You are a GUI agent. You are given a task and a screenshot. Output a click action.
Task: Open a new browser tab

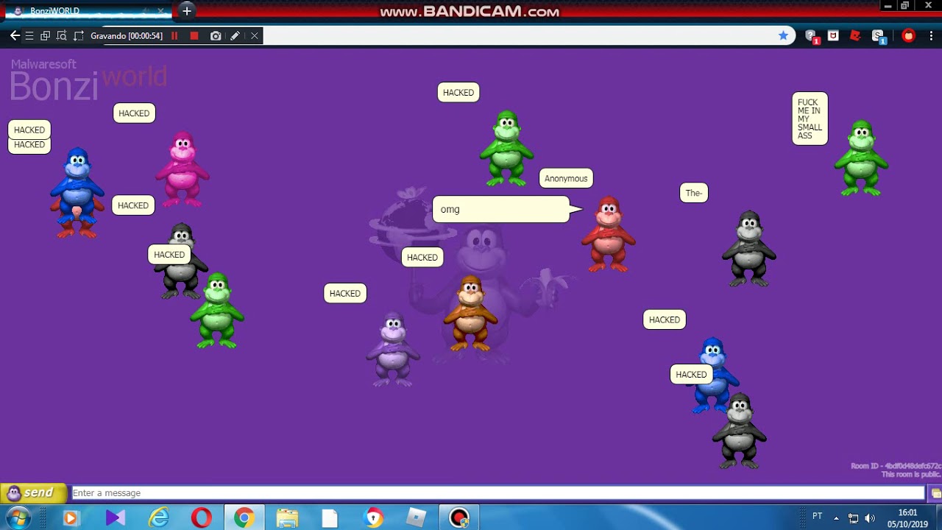coord(187,11)
